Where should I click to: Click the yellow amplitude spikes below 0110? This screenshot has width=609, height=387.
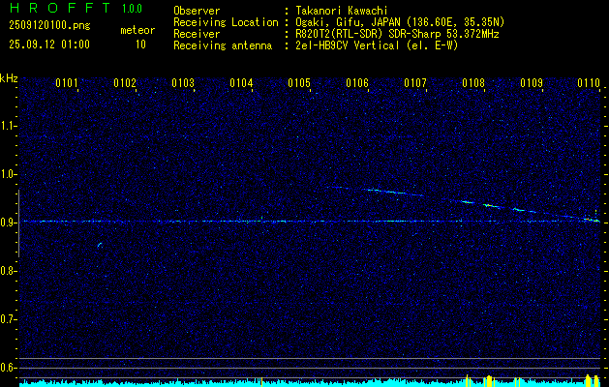(592, 380)
